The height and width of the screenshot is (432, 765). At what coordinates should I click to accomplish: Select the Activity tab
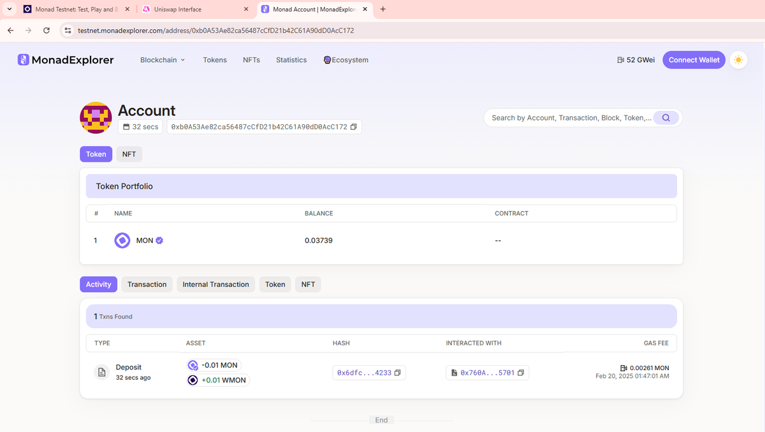(99, 284)
